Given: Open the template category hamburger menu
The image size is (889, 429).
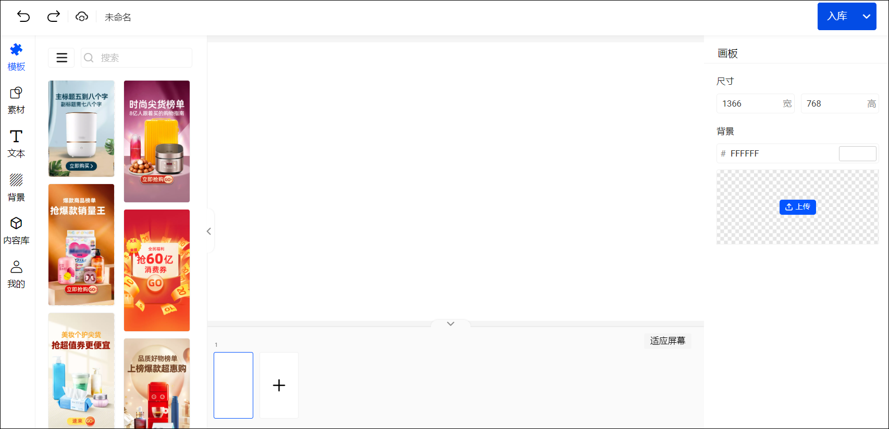Looking at the screenshot, I should (x=61, y=58).
